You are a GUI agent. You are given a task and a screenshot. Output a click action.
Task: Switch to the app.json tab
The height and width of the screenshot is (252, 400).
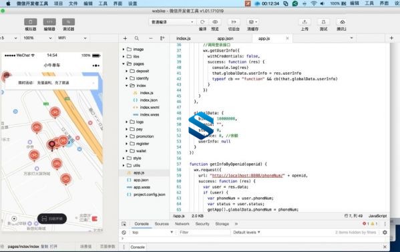[225, 39]
